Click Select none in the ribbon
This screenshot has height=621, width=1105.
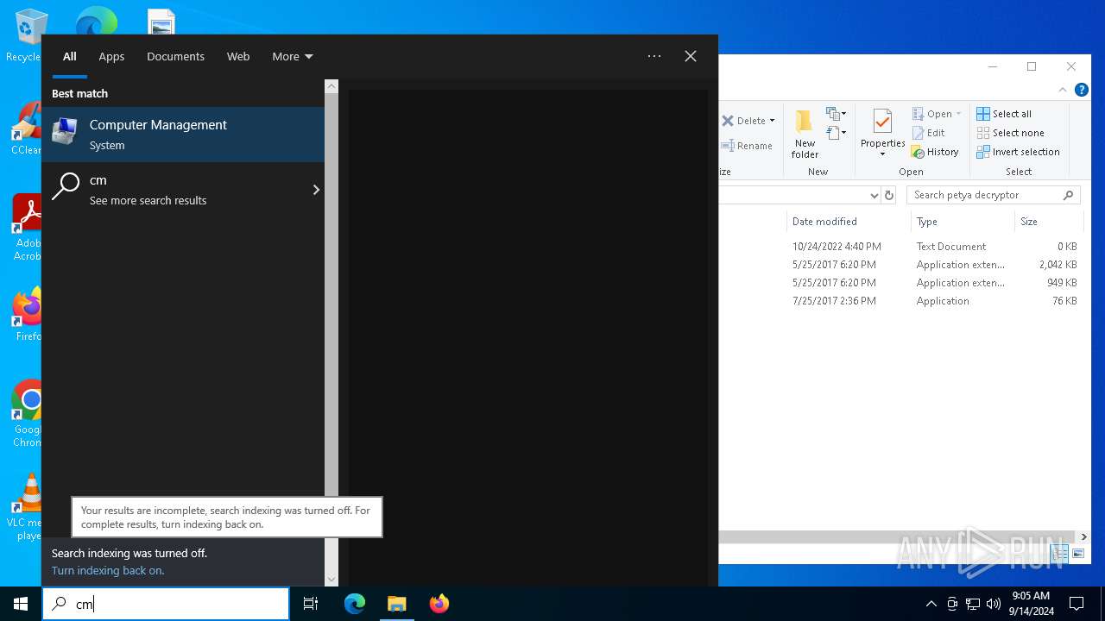pos(1010,133)
